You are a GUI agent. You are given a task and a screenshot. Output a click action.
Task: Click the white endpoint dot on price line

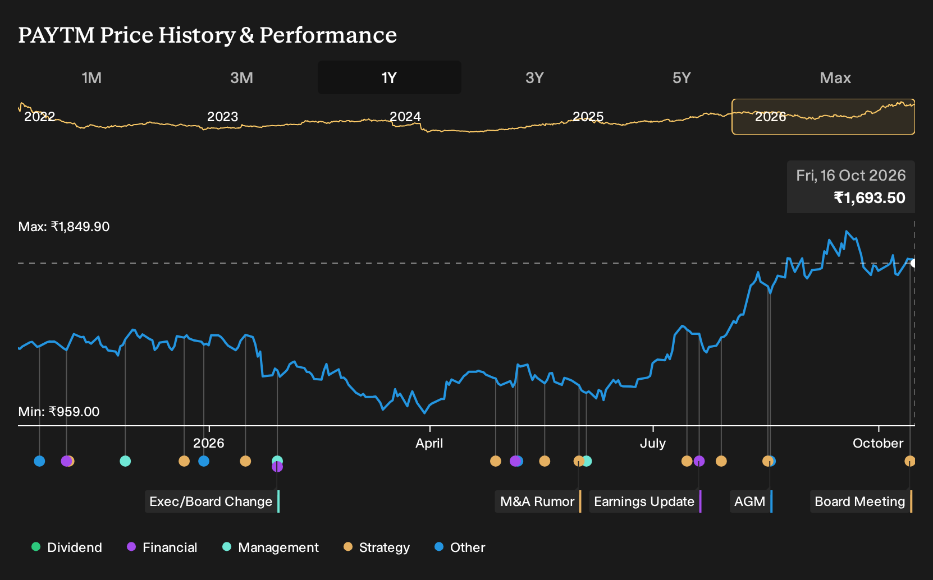(x=913, y=263)
